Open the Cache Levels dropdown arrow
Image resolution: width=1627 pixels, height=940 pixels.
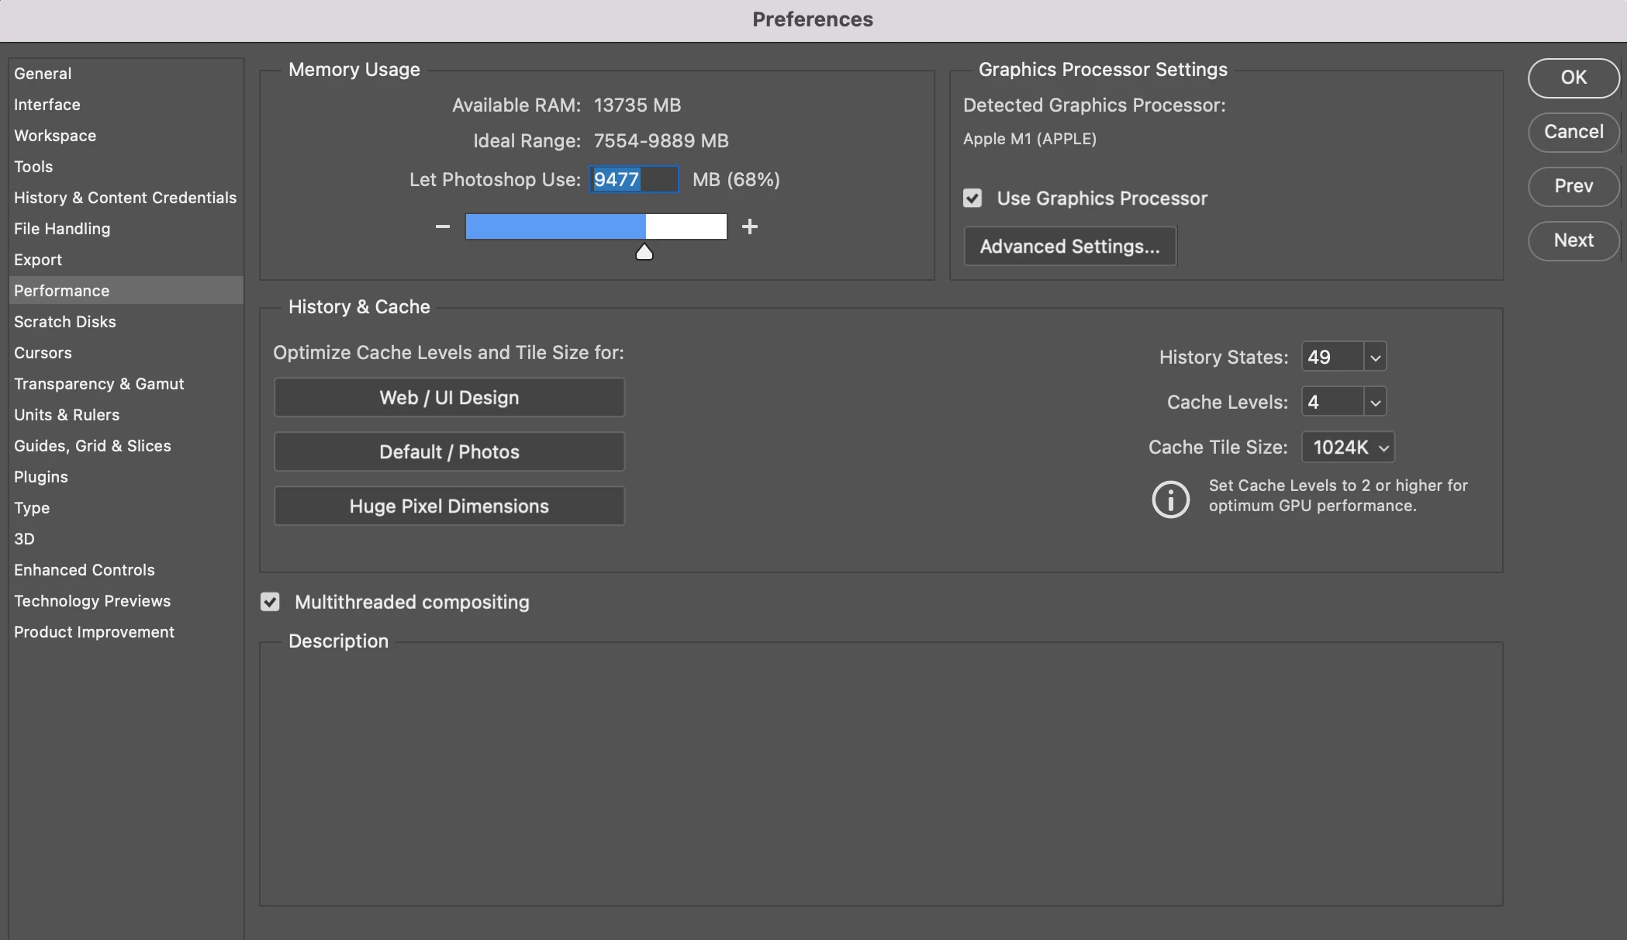coord(1375,403)
